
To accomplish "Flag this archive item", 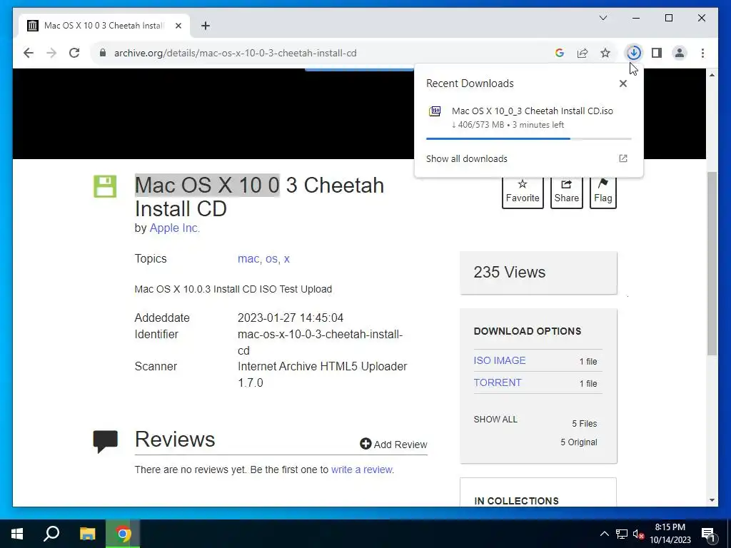I will point(603,191).
